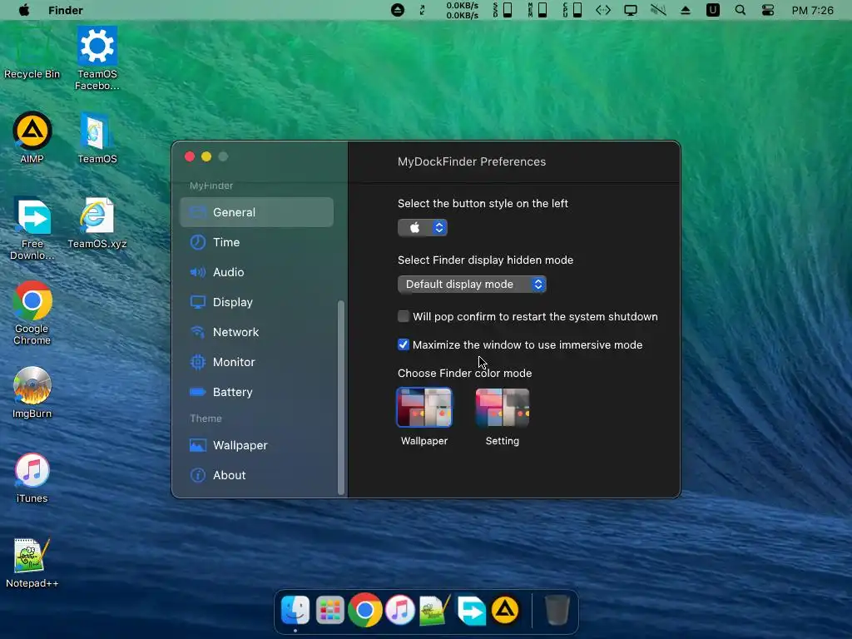Launch iTunes music icon in dock
The image size is (852, 639).
[400, 610]
